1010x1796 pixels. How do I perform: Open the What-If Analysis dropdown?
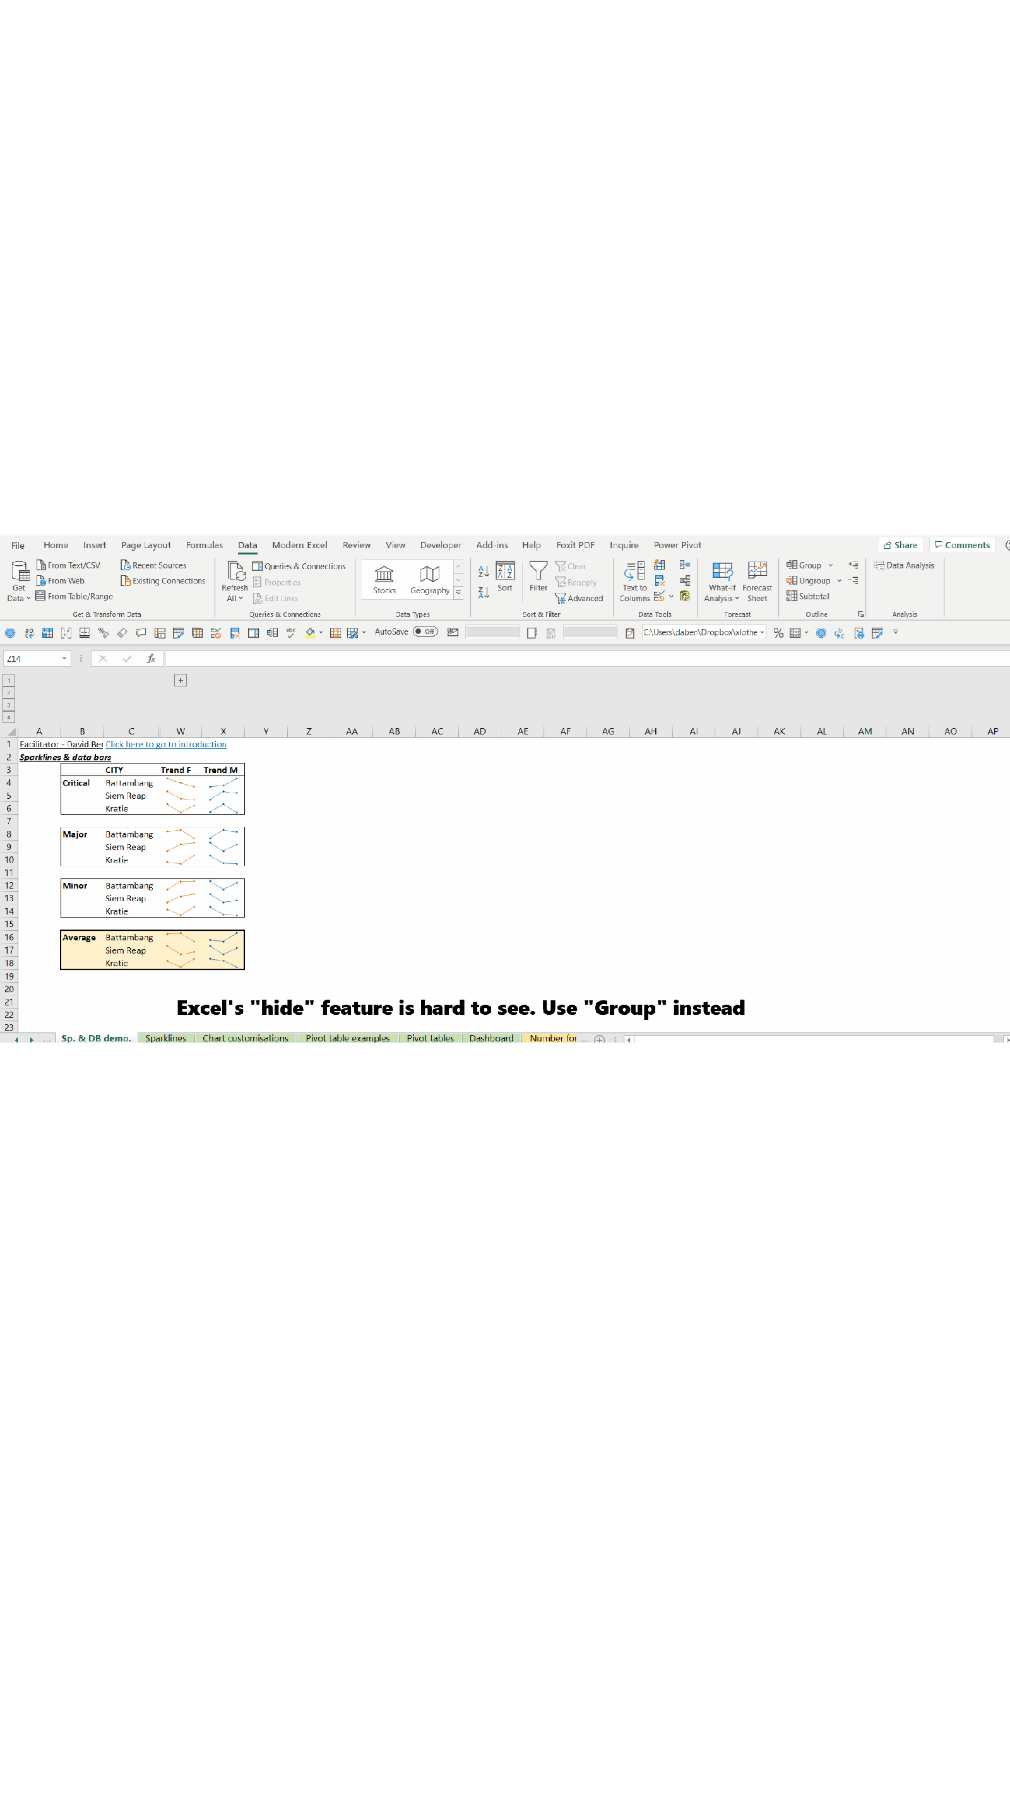tap(722, 585)
